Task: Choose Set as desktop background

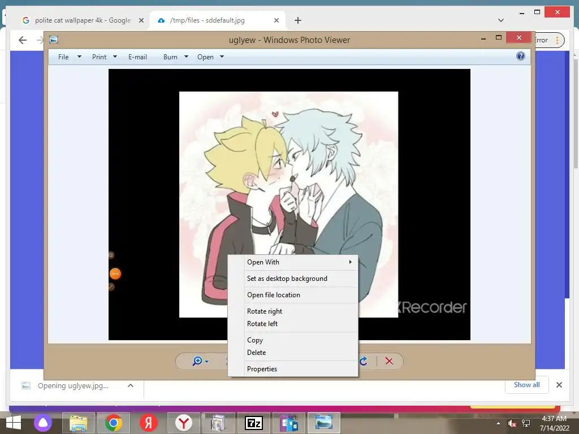Action: [x=301, y=278]
